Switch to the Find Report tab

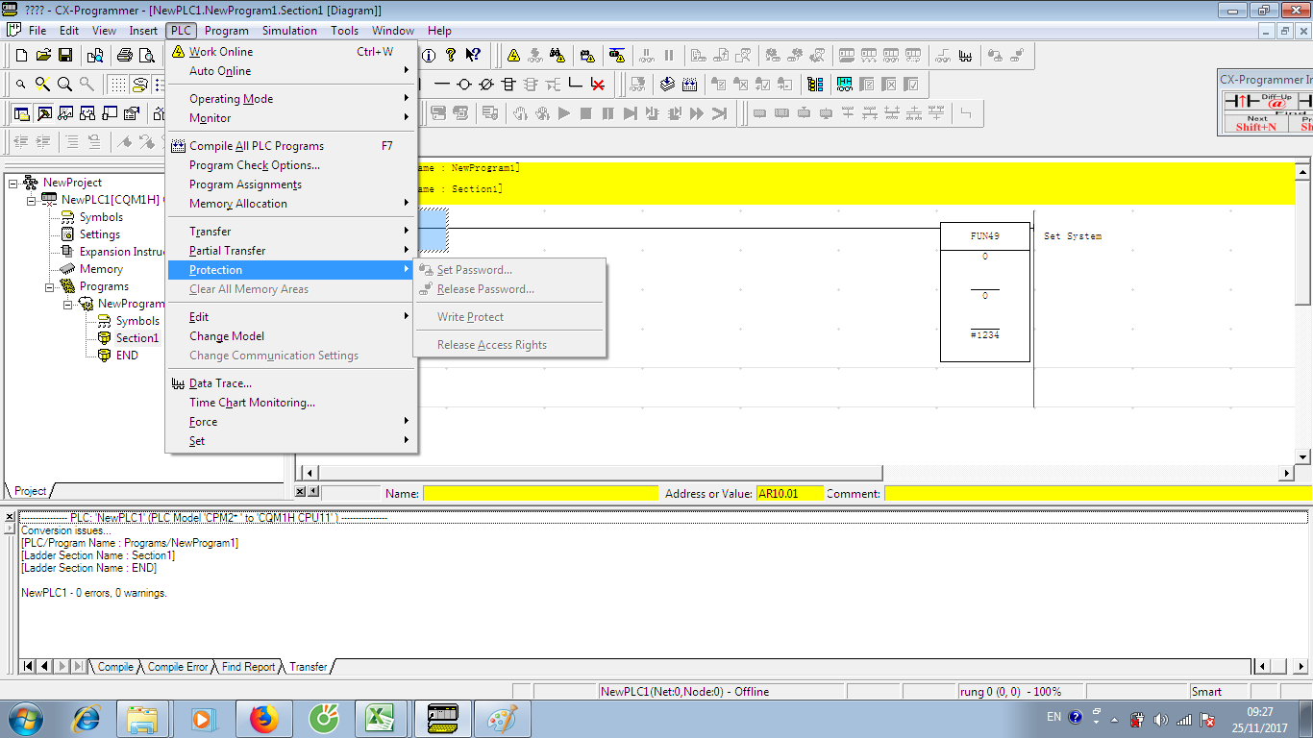[x=248, y=667]
